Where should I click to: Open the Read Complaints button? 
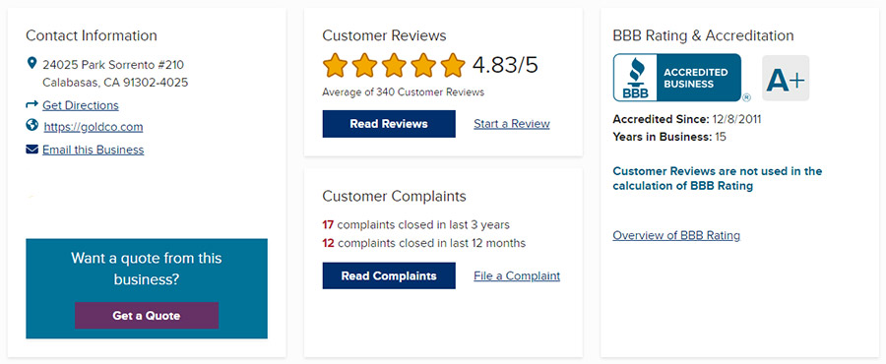coord(389,276)
